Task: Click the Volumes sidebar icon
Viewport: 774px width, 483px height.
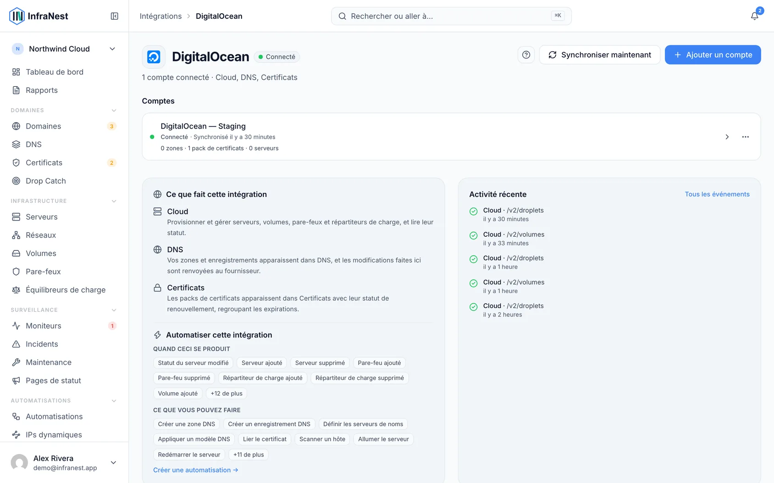Action: pos(16,253)
